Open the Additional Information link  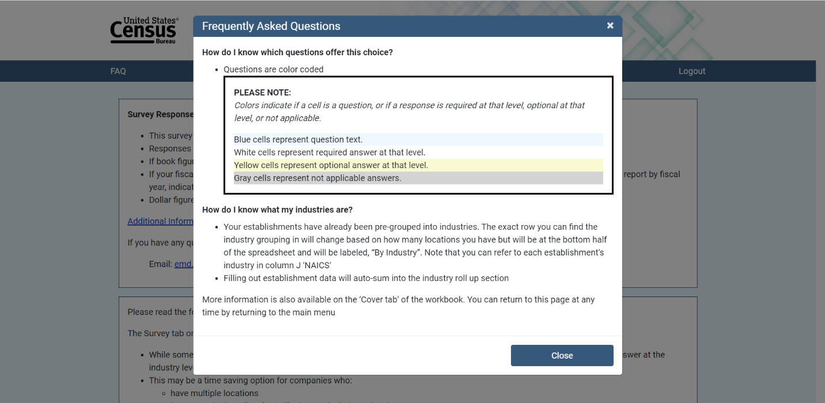tap(160, 221)
